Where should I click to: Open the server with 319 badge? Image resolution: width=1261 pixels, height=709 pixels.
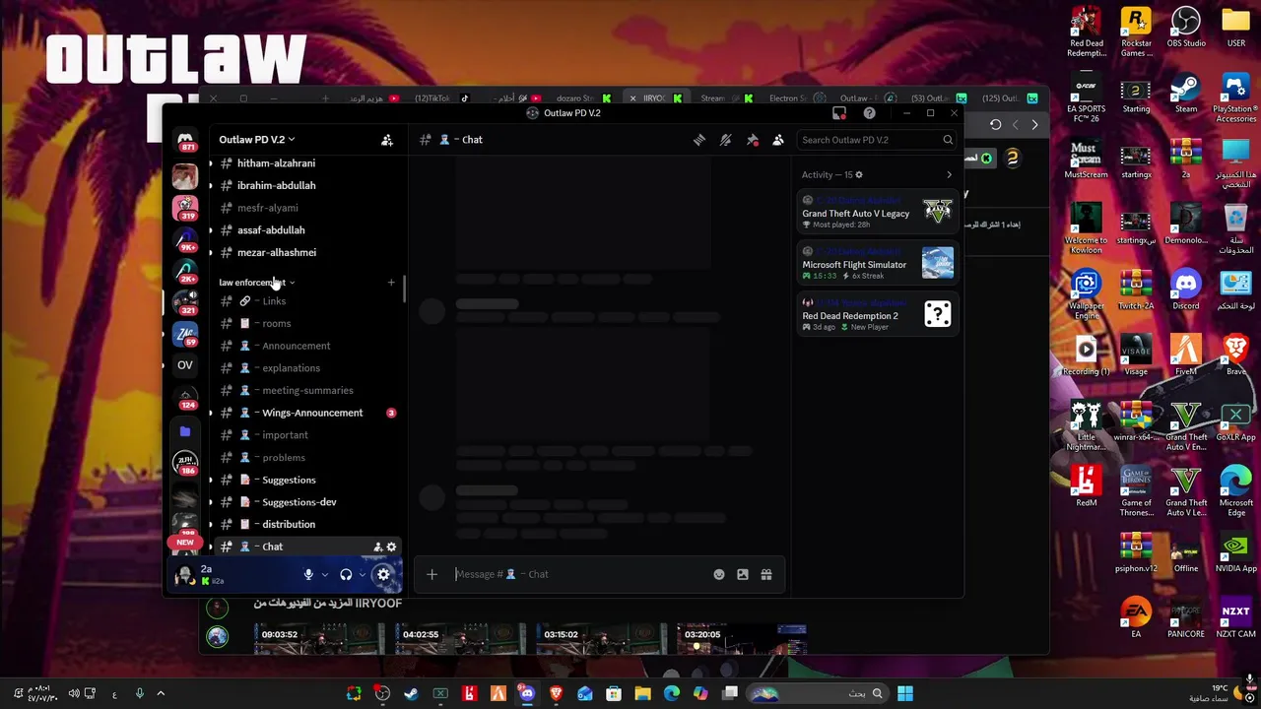coord(185,208)
